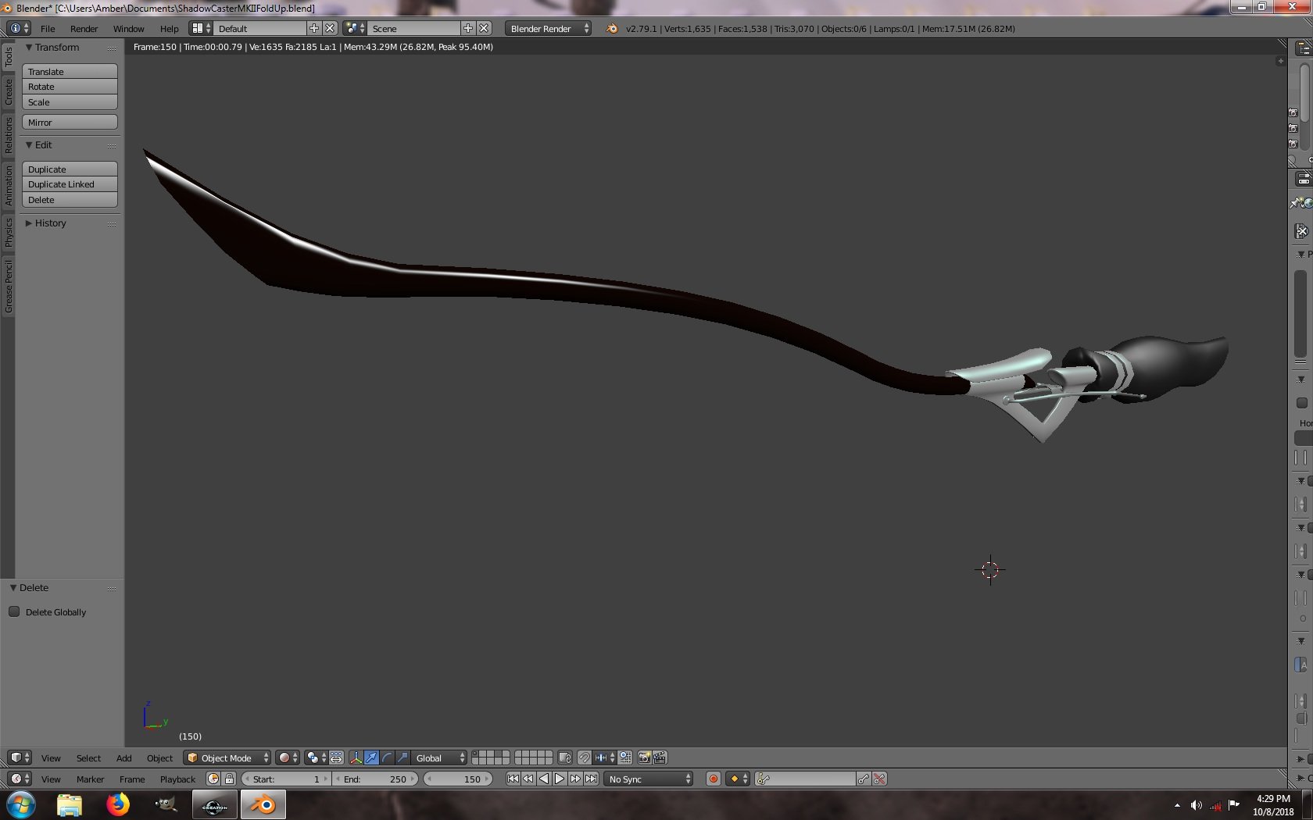
Task: Delete the Default screen layout
Action: 330,28
